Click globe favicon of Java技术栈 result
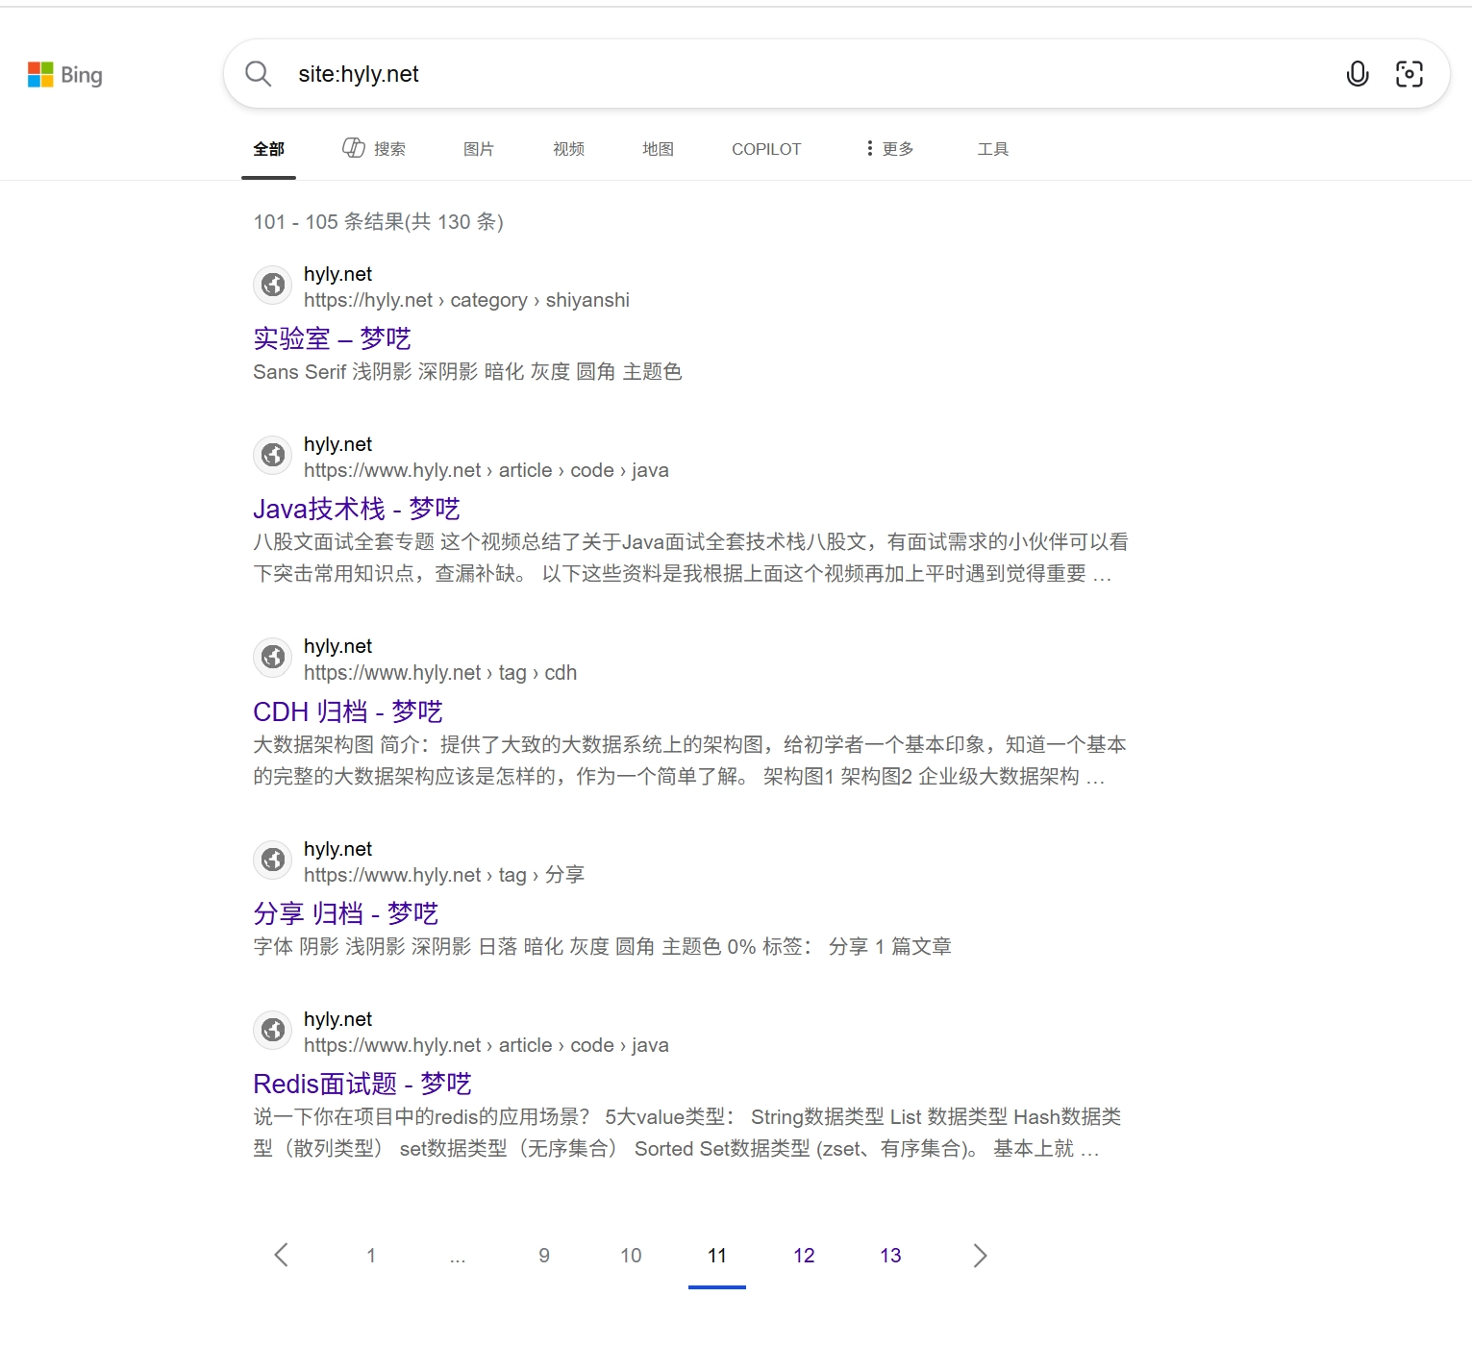This screenshot has width=1472, height=1347. 273,455
